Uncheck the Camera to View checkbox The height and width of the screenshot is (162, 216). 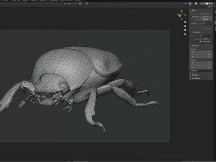[x=200, y=41]
